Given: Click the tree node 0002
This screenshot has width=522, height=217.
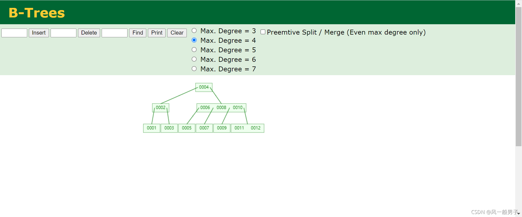Looking at the screenshot, I should (161, 108).
